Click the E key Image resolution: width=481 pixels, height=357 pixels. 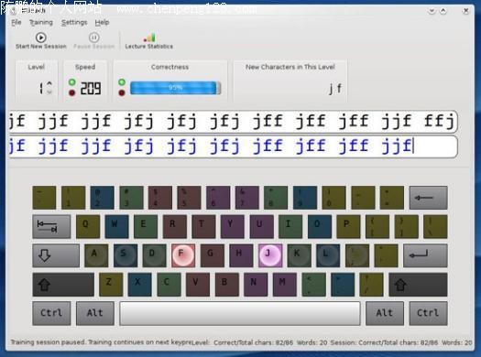pos(146,226)
